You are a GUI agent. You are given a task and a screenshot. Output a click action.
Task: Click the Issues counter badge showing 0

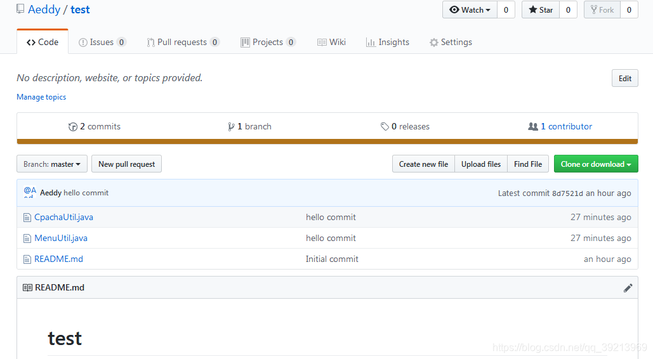pos(121,42)
